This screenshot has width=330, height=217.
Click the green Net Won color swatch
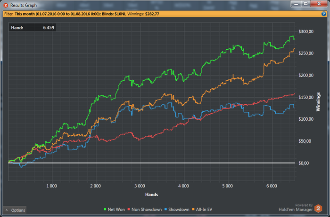(x=105, y=209)
